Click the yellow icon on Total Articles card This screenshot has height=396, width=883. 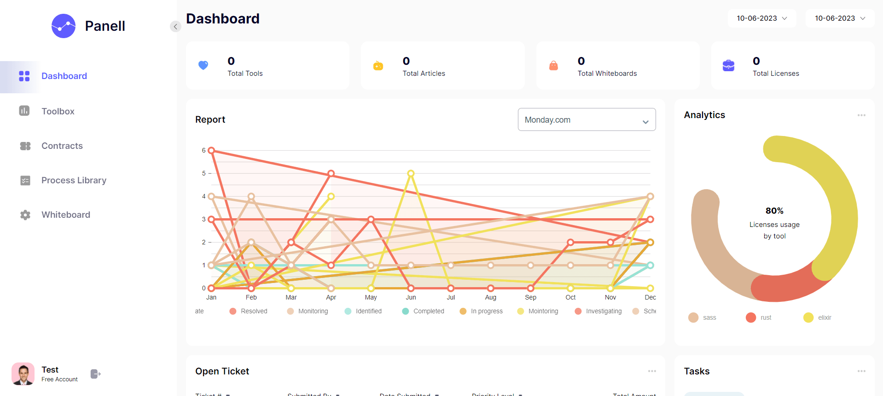[378, 66]
